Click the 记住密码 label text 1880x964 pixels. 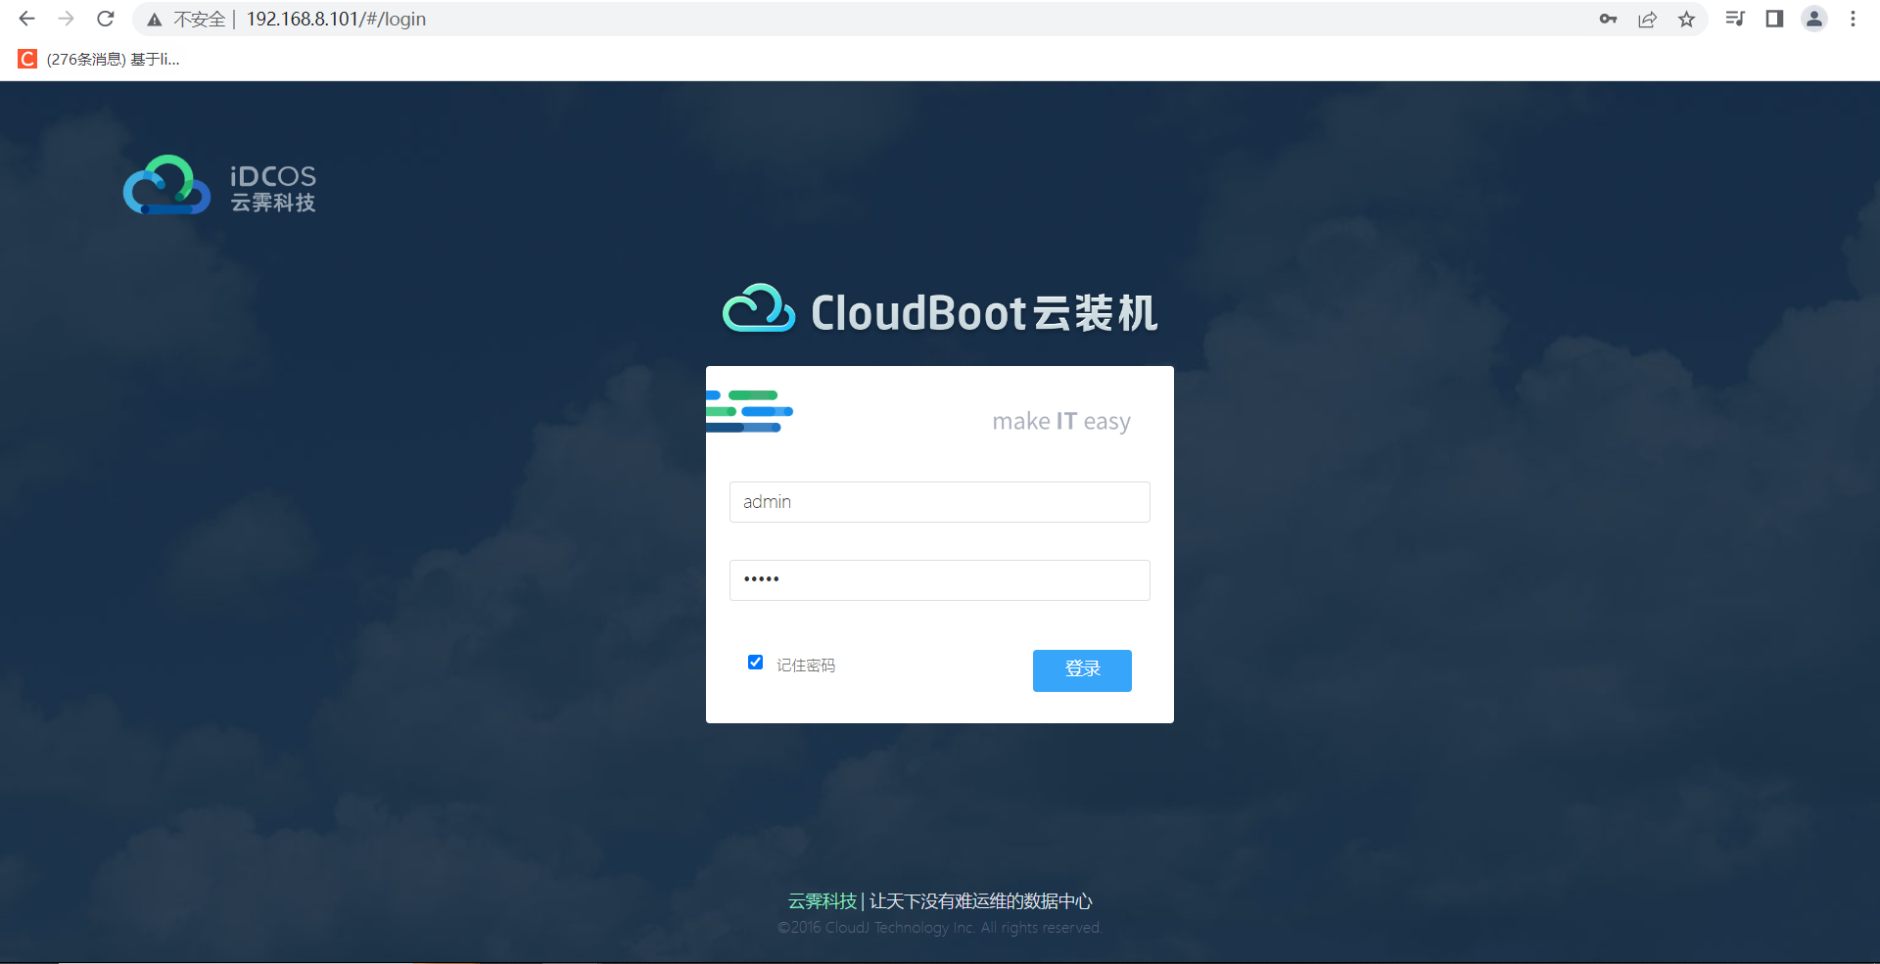pos(806,666)
